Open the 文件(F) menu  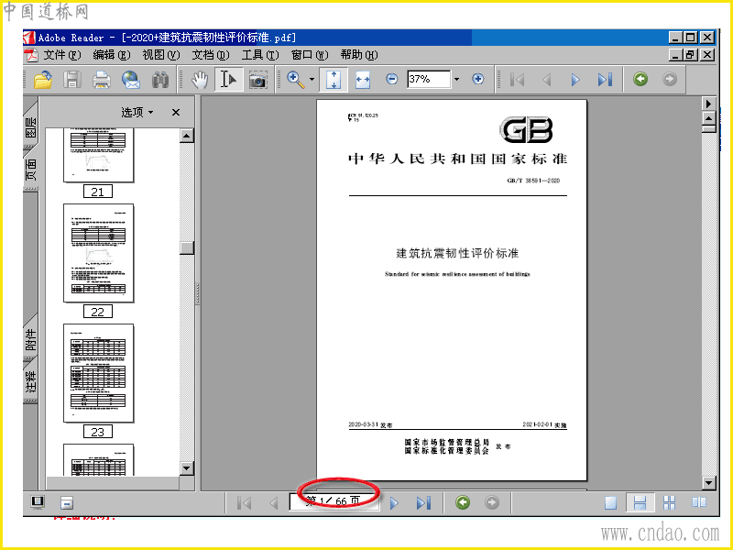pos(61,55)
